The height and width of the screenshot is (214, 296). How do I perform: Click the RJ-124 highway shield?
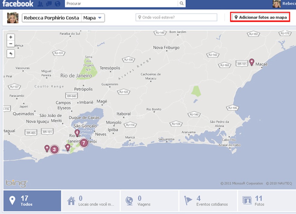[176, 124]
